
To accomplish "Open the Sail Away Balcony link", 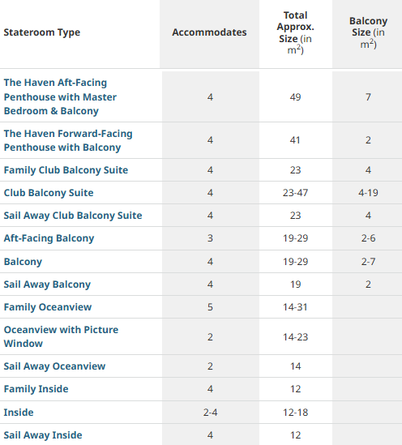I will [x=47, y=285].
